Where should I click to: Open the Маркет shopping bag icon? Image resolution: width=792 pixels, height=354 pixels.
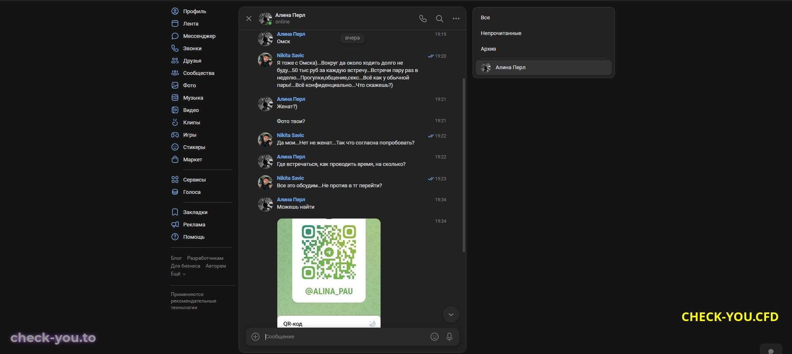[x=175, y=159]
